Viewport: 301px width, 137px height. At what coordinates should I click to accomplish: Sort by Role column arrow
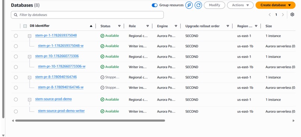pos(148,26)
